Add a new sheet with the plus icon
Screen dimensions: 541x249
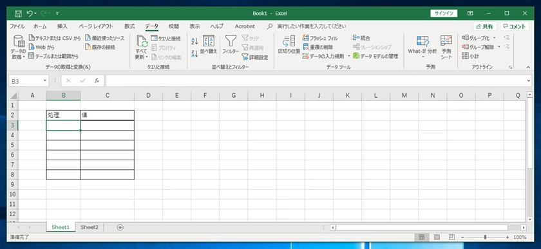pyautogui.click(x=120, y=227)
